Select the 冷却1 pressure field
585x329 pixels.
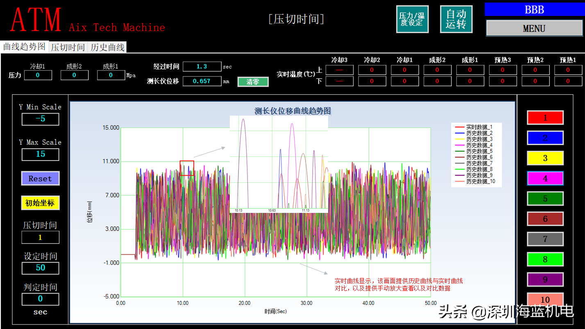38,75
